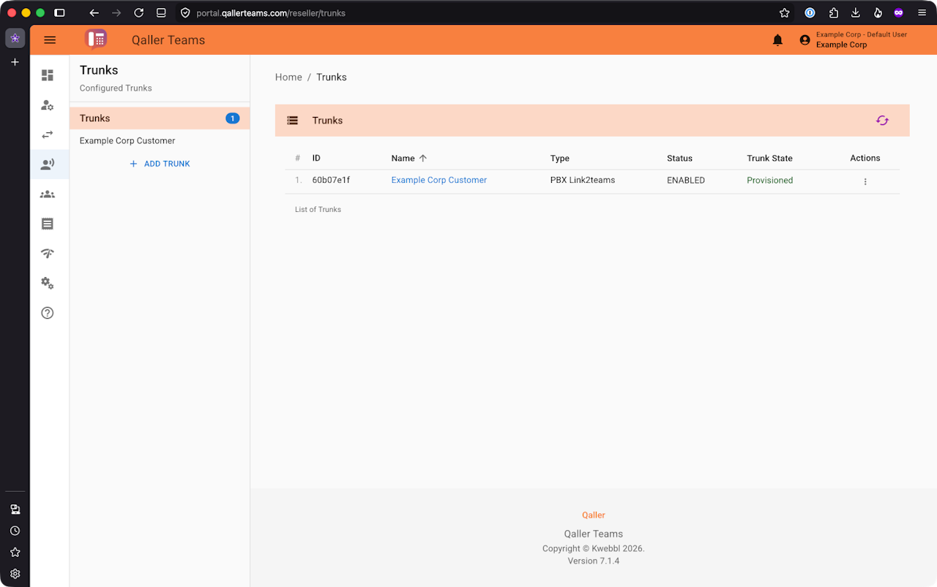Image resolution: width=937 pixels, height=587 pixels.
Task: Select the Trunks item in the side panel
Action: click(160, 118)
